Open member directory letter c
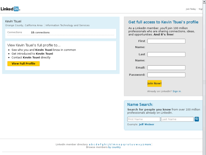Image resolution: width=206 pixels, height=155 pixels. coord(94,144)
